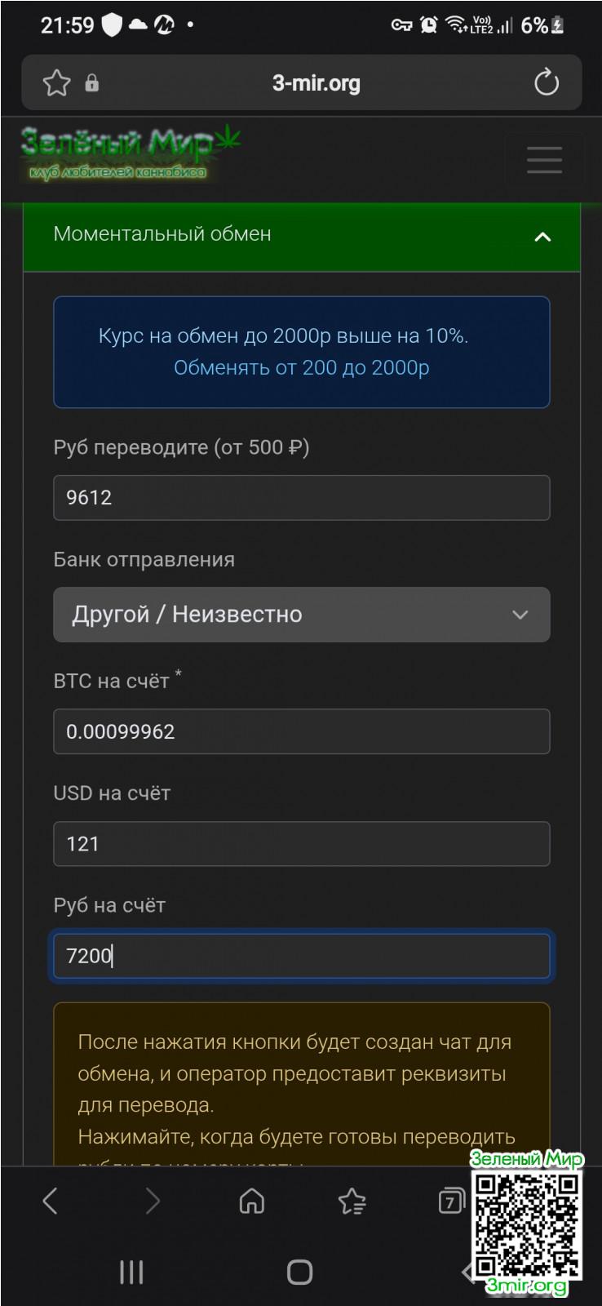The height and width of the screenshot is (1306, 602).
Task: Tap the browser home icon
Action: click(x=251, y=1201)
